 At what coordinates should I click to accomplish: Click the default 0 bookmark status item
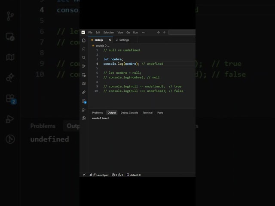point(134,175)
